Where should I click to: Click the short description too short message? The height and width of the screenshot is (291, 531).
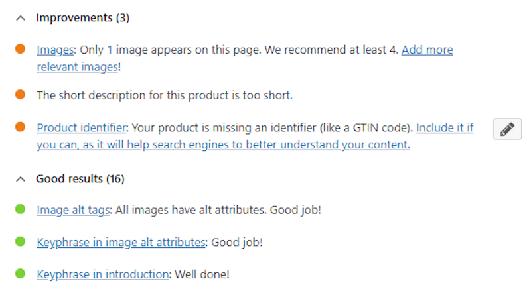click(x=165, y=95)
